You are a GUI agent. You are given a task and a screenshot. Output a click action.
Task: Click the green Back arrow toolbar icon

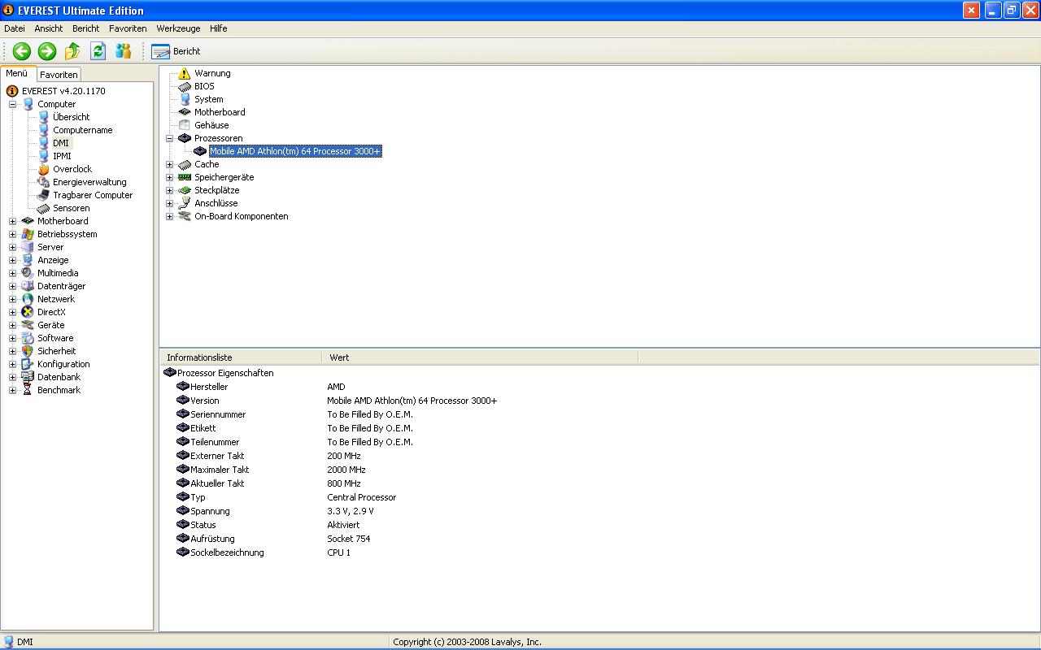point(22,51)
